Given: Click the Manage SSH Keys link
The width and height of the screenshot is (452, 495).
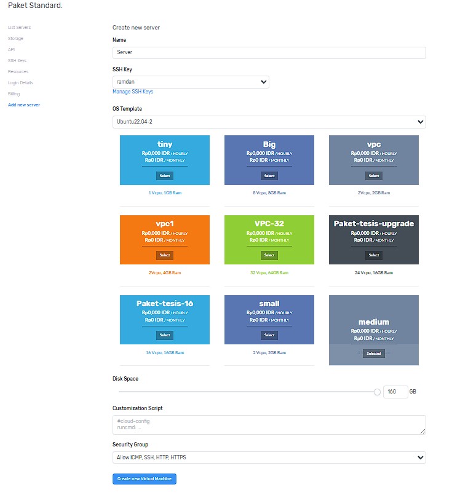Looking at the screenshot, I should tap(133, 92).
